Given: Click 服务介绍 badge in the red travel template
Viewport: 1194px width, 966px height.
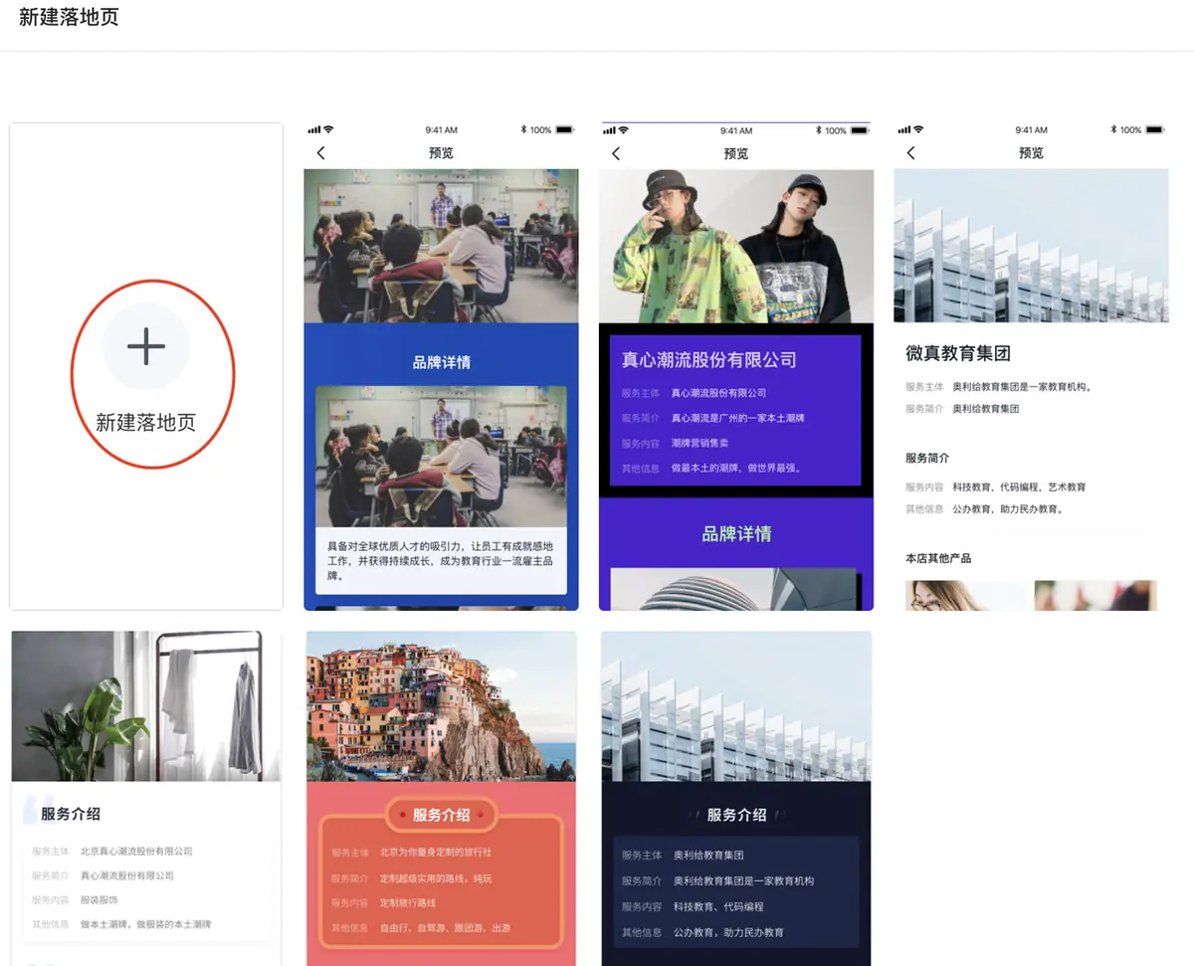Looking at the screenshot, I should click(x=441, y=815).
